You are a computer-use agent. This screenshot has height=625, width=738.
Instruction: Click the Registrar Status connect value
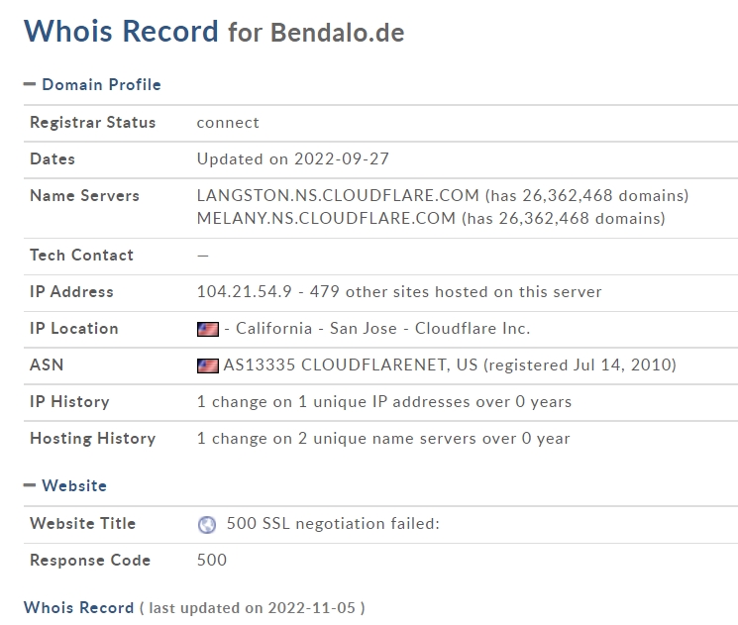point(228,123)
